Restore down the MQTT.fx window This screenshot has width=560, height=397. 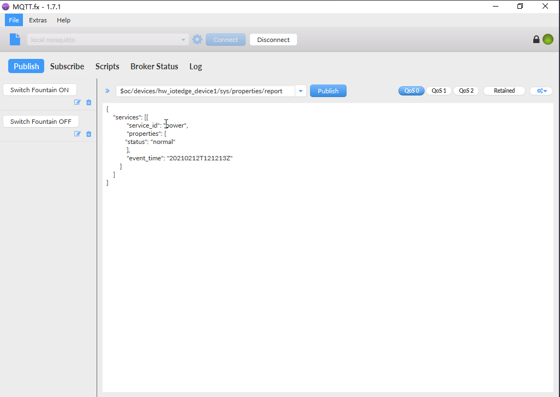(x=520, y=6)
